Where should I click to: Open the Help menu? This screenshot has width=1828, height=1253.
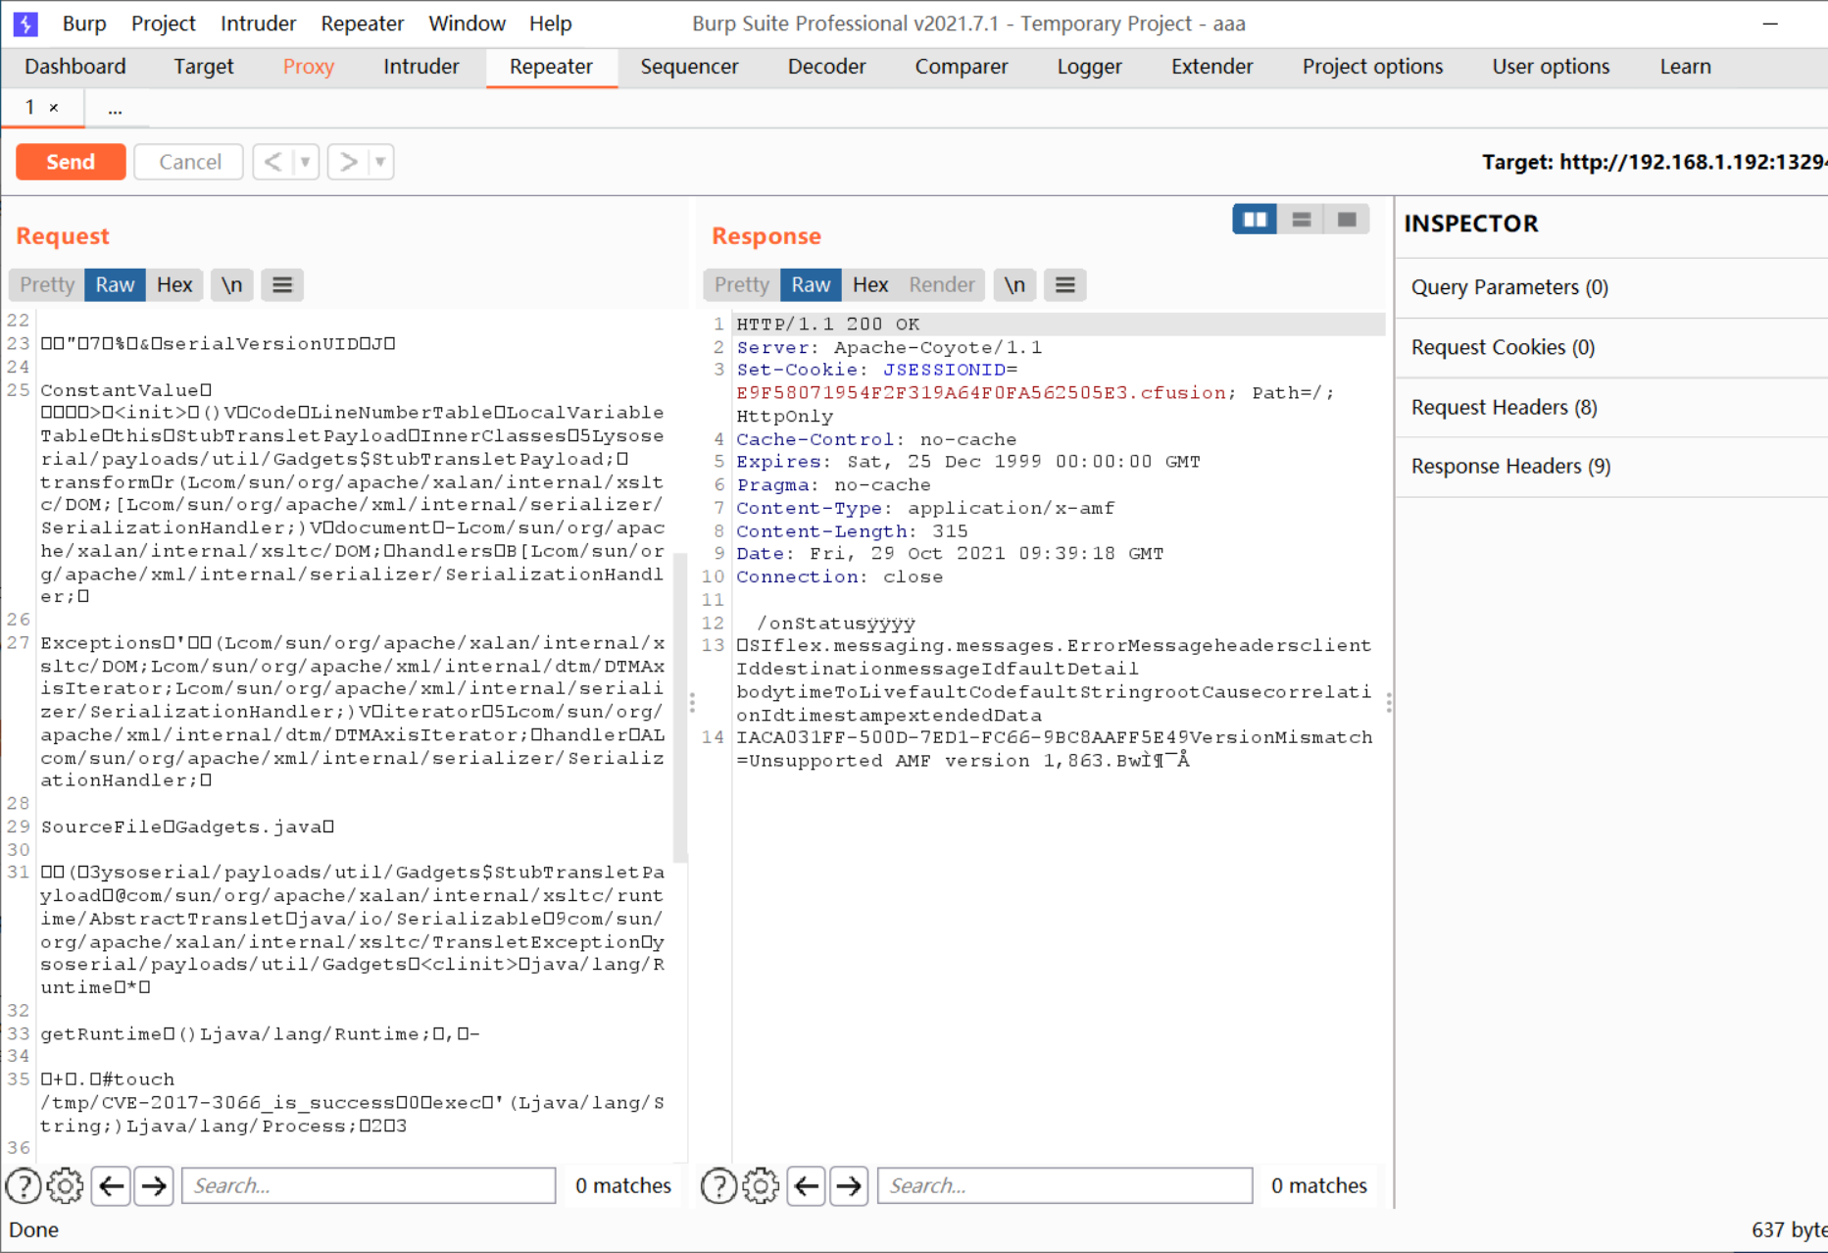(x=551, y=24)
